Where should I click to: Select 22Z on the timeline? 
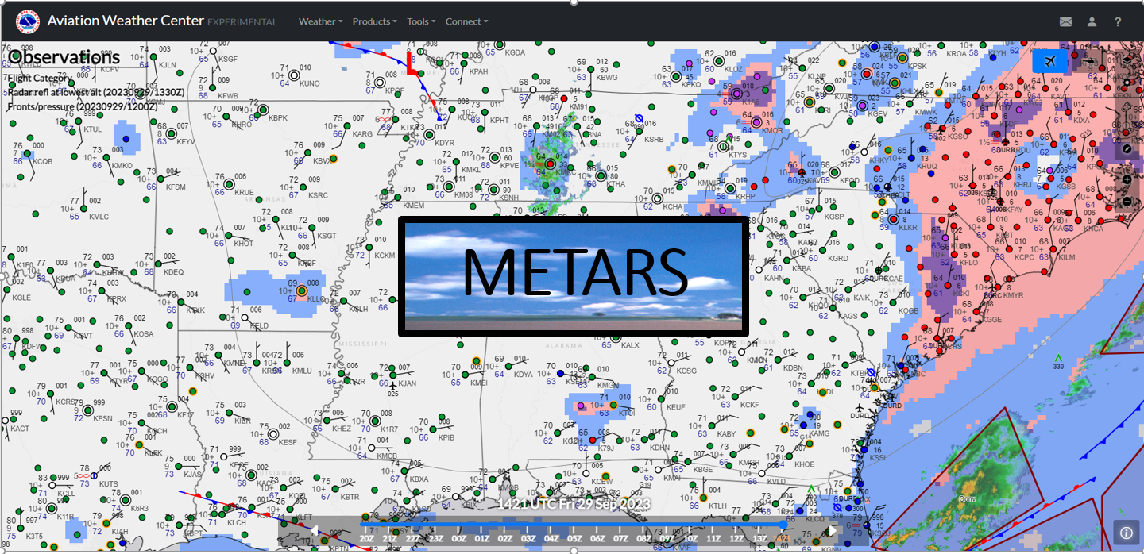click(x=413, y=538)
